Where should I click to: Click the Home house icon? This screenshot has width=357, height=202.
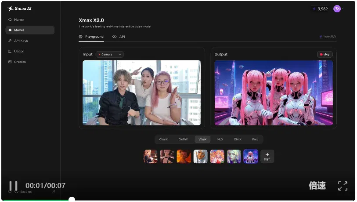pyautogui.click(x=10, y=20)
